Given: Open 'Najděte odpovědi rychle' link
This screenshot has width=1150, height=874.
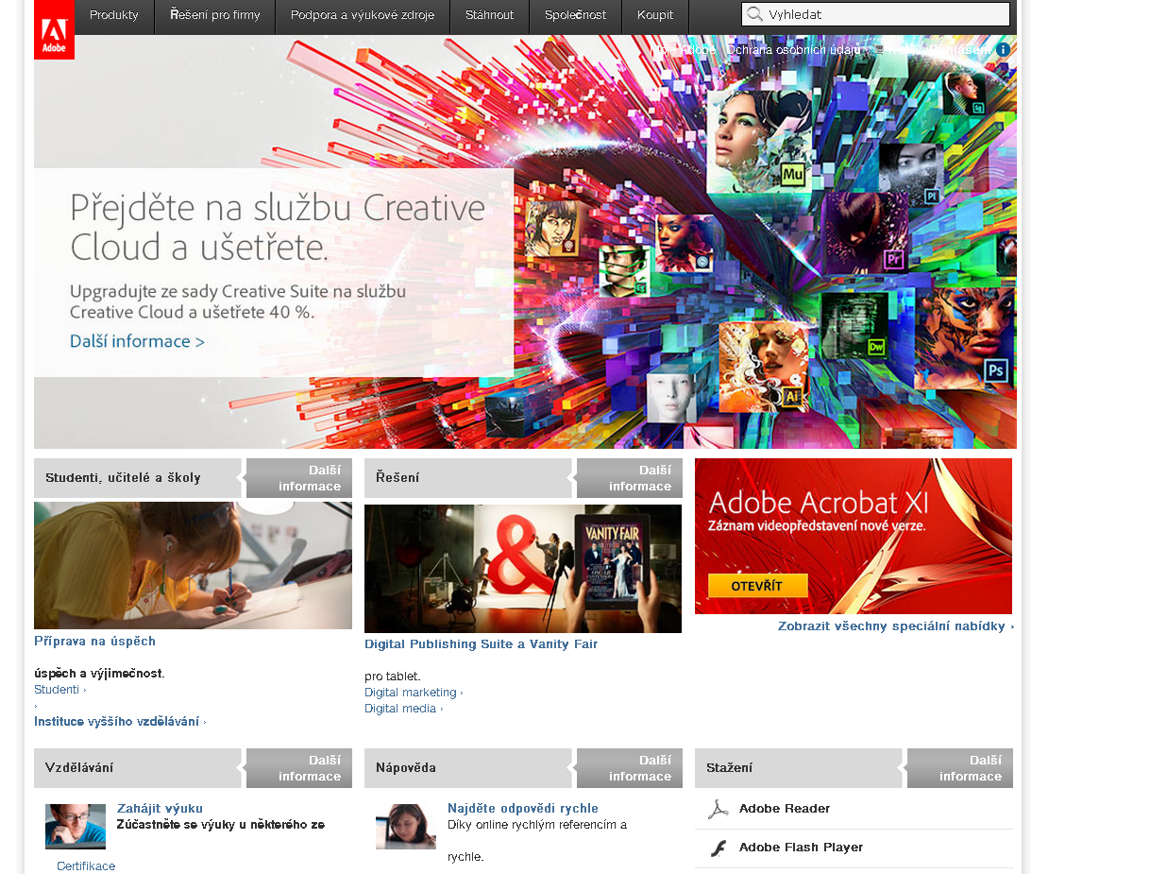Looking at the screenshot, I should point(523,809).
